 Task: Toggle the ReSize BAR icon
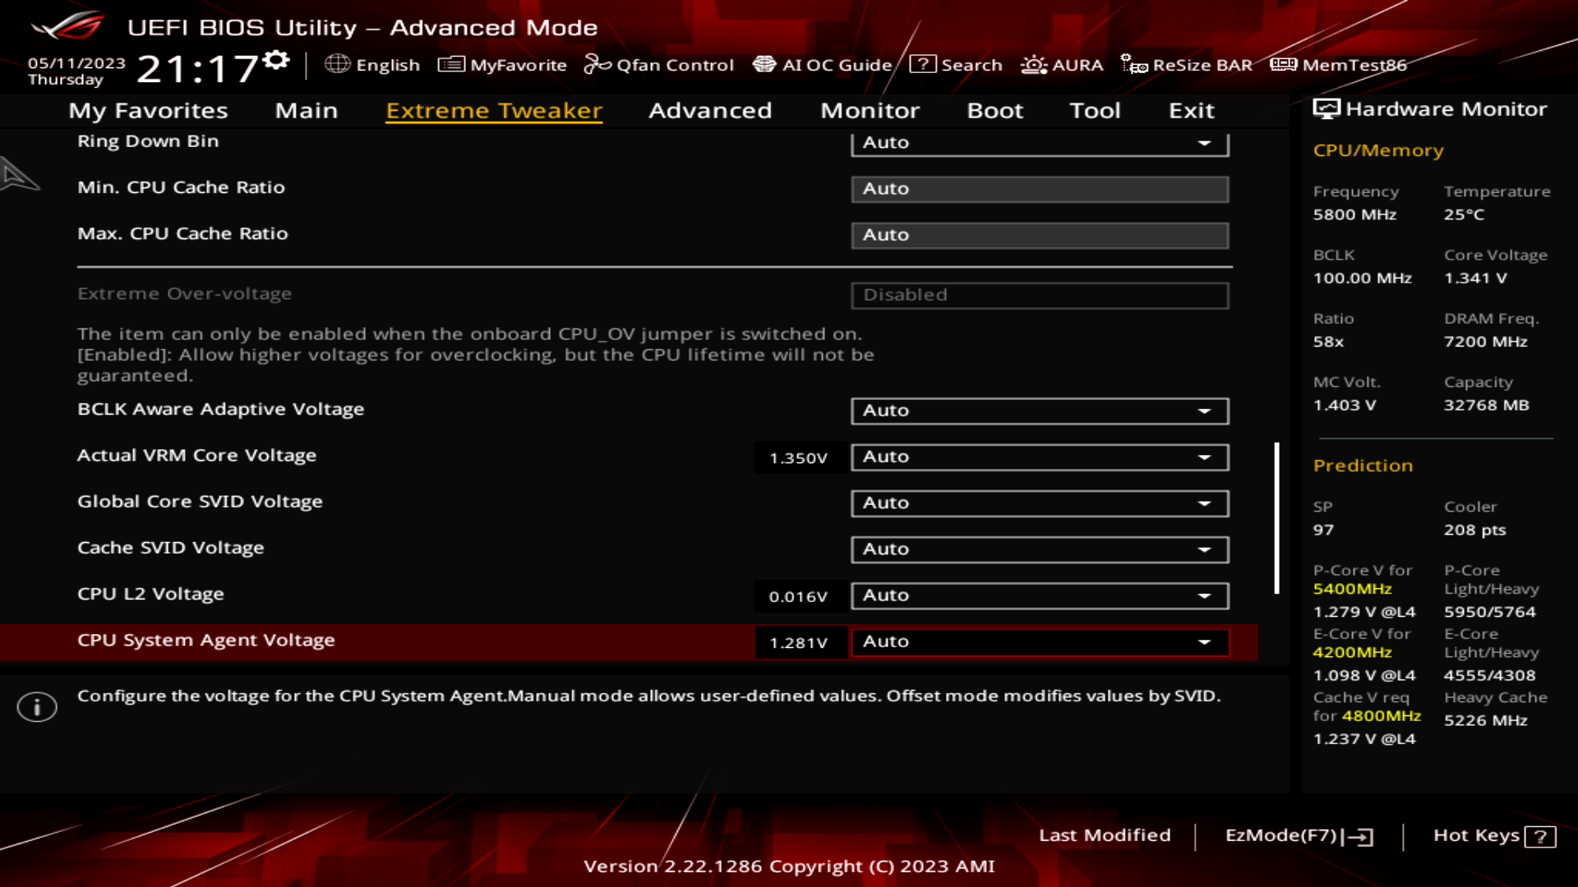coord(1134,64)
